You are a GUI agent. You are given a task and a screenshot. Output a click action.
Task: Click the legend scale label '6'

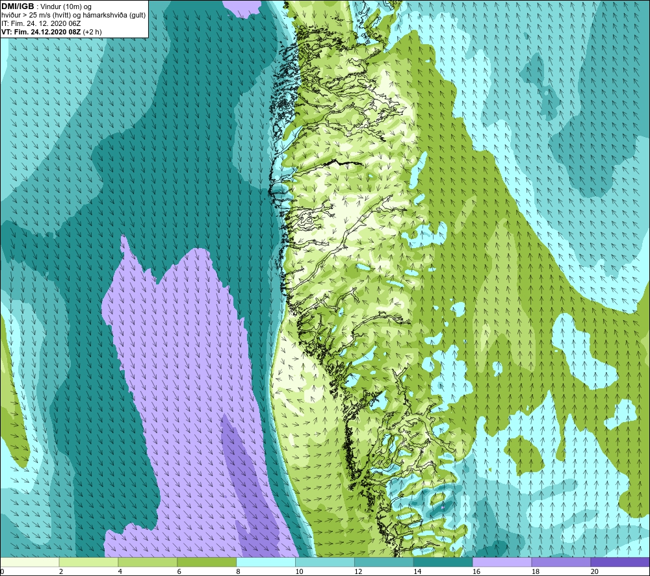[179, 571]
